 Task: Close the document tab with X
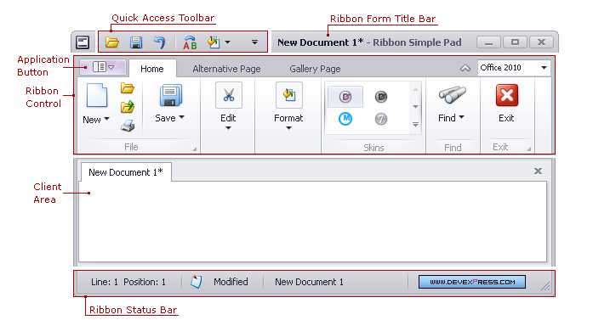[538, 171]
